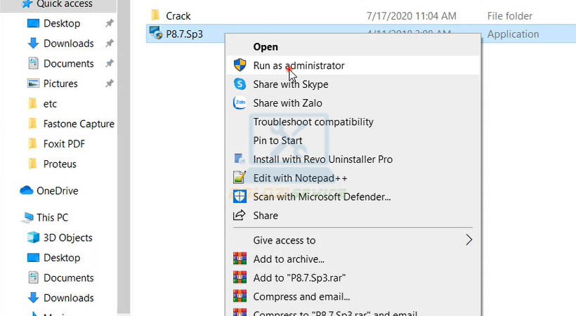Screen dimensions: 576x316
Task: Expand the Give access to submenu arrow
Action: pos(469,240)
